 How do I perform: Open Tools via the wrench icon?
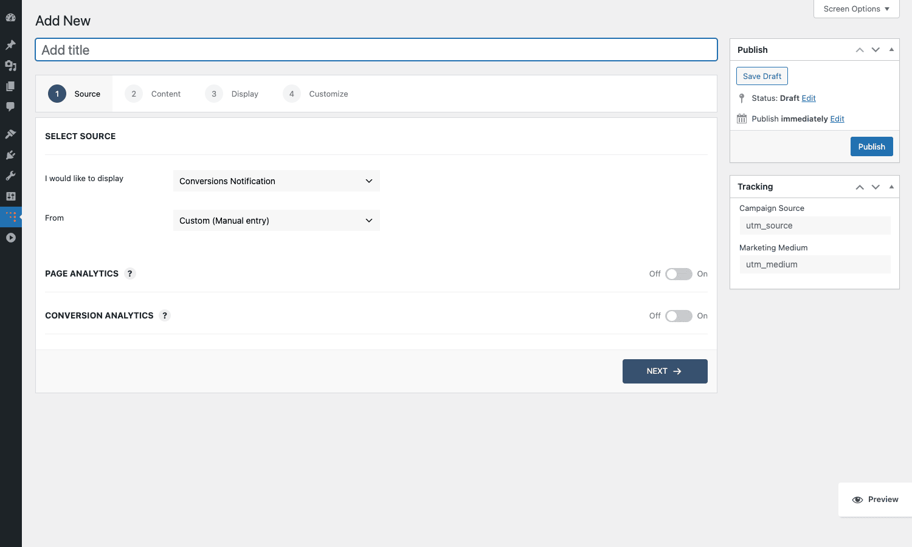click(10, 176)
